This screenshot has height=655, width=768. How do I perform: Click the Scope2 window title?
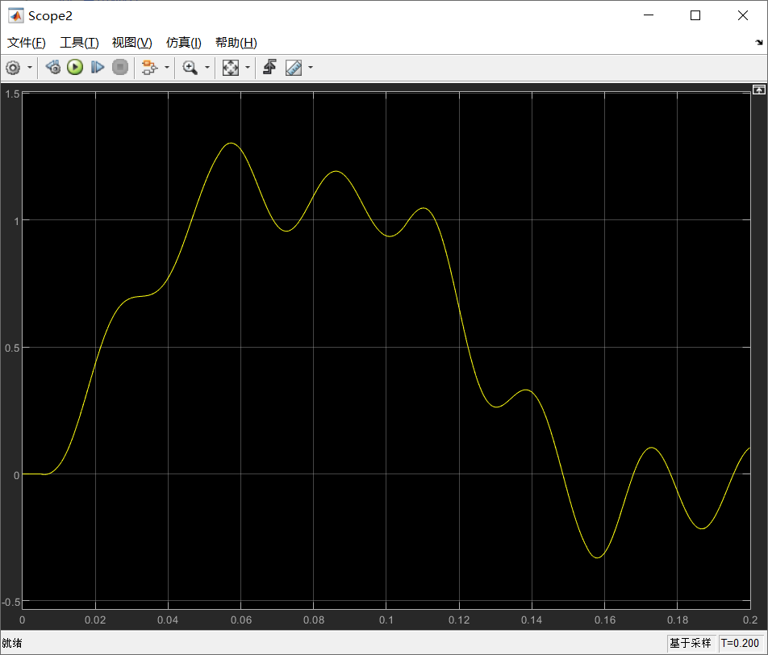coord(50,15)
